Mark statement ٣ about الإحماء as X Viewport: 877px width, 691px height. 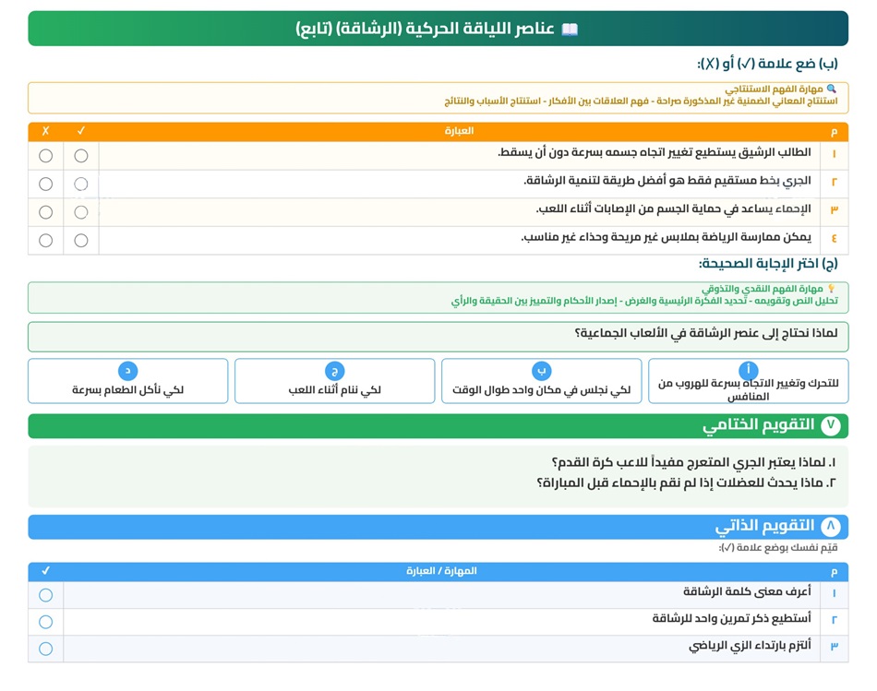pyautogui.click(x=46, y=212)
